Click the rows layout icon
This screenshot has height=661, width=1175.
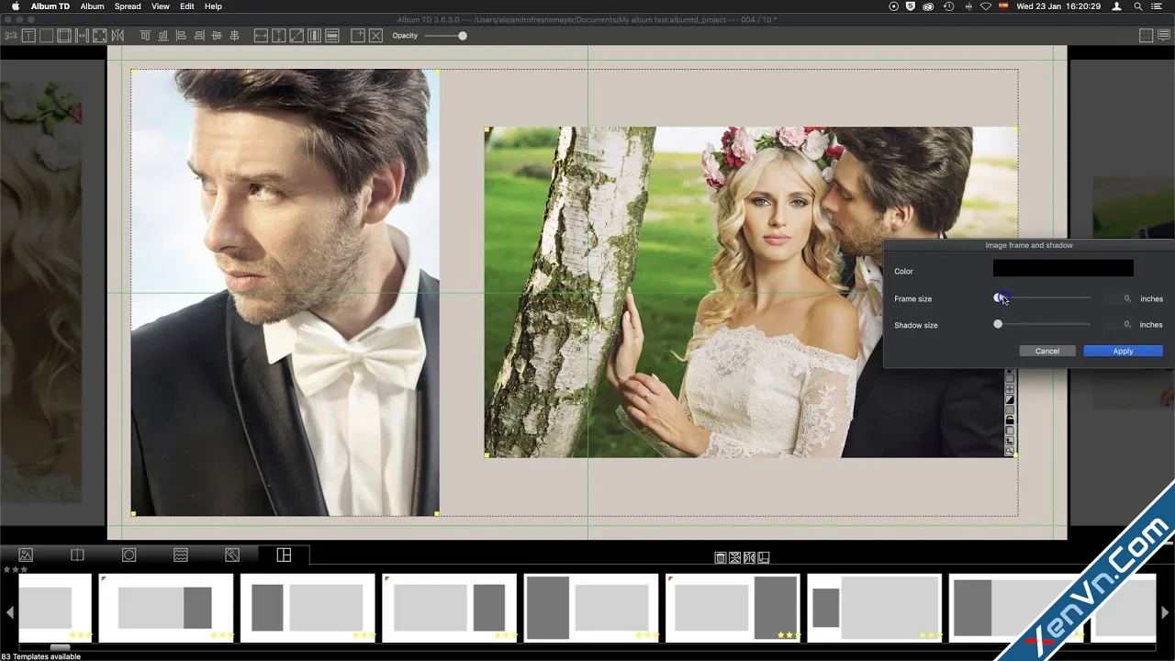(x=332, y=36)
